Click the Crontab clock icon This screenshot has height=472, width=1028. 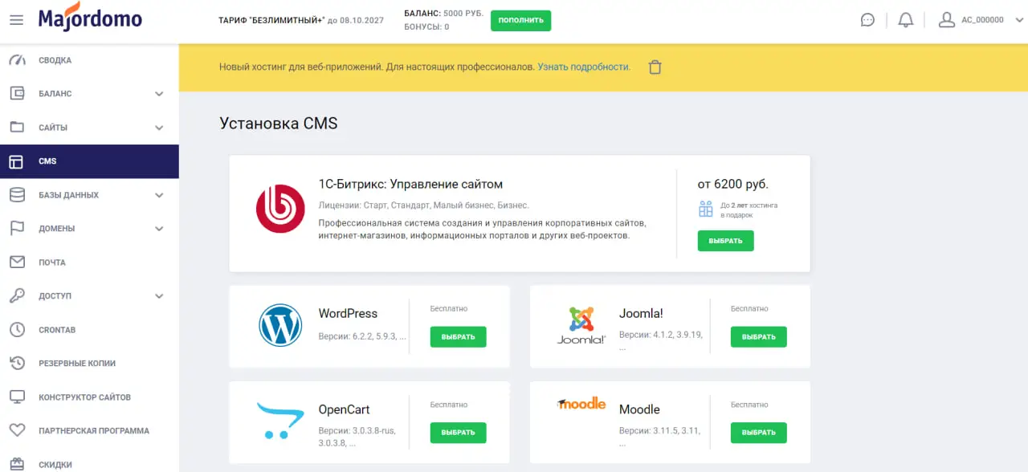(17, 330)
